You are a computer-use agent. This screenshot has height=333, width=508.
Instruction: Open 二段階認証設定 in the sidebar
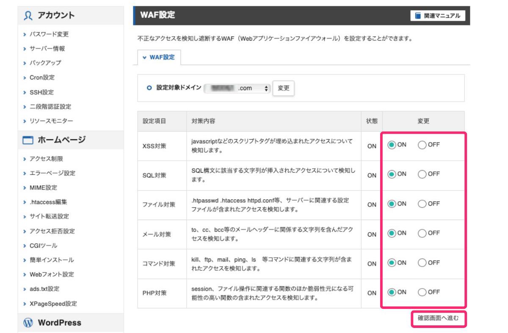[x=50, y=107]
